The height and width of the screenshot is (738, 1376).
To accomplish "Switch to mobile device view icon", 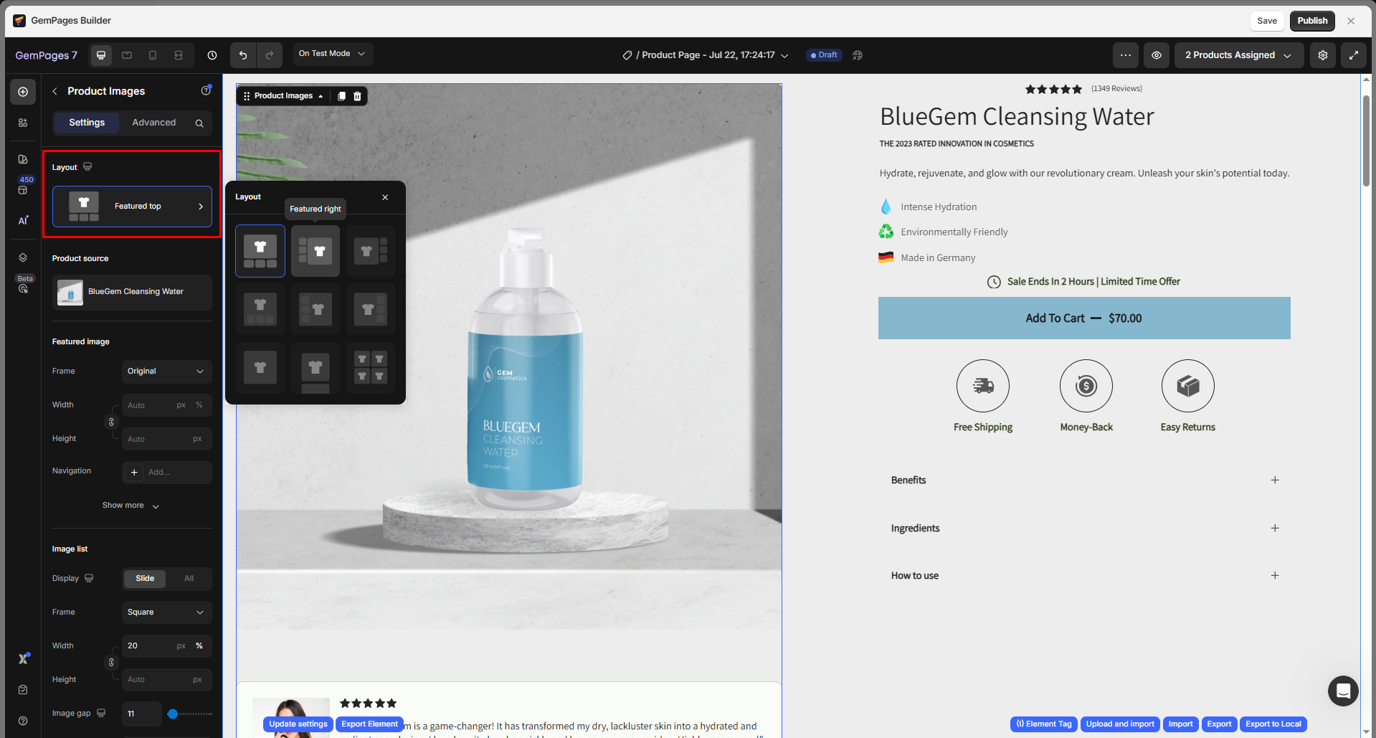I will pos(153,55).
